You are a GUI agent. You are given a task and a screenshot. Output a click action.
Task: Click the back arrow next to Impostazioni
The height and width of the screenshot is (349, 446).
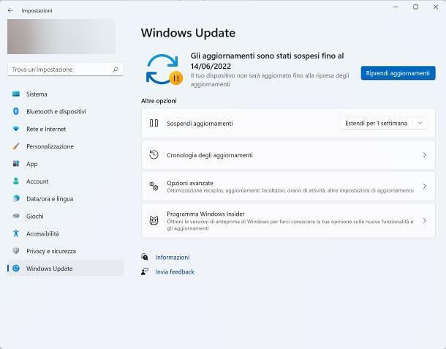pos(10,10)
